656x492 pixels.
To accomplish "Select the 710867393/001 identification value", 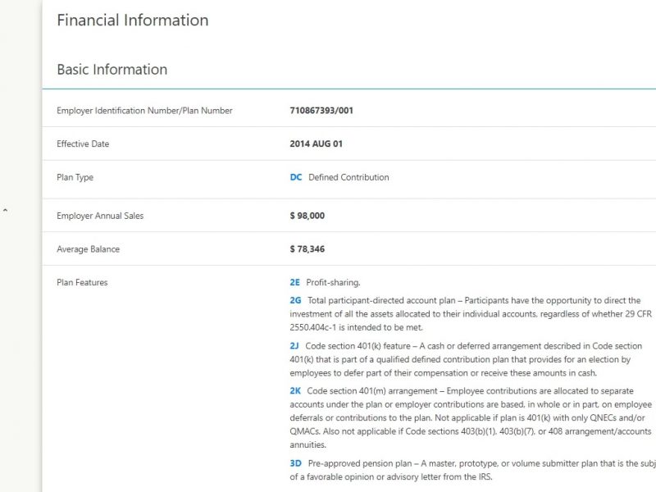I will (321, 111).
